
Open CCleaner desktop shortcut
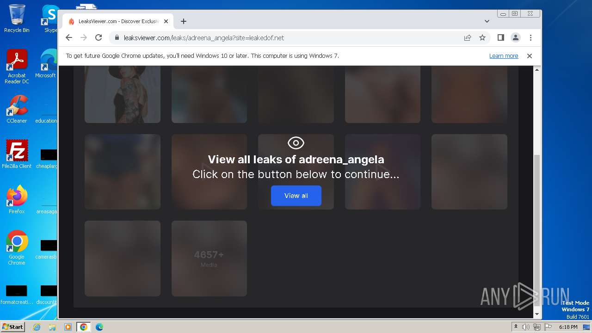[x=17, y=109]
